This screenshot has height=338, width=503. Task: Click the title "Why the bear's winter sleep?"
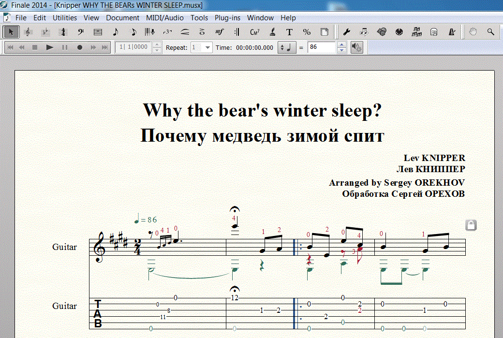pos(263,111)
